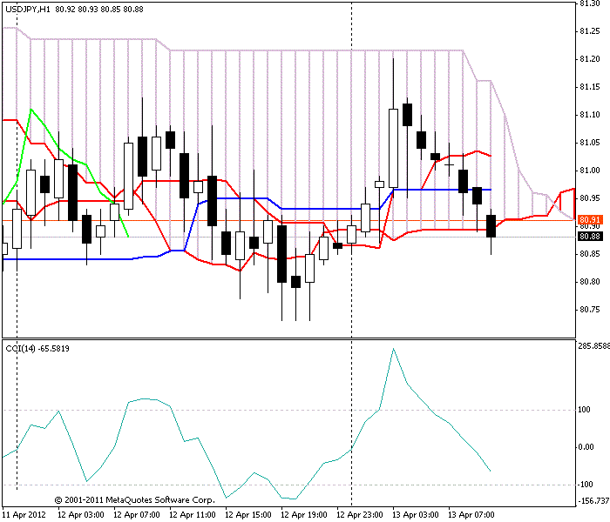The height and width of the screenshot is (522, 610).
Task: Click the 81.15 price axis label
Action: coord(590,87)
